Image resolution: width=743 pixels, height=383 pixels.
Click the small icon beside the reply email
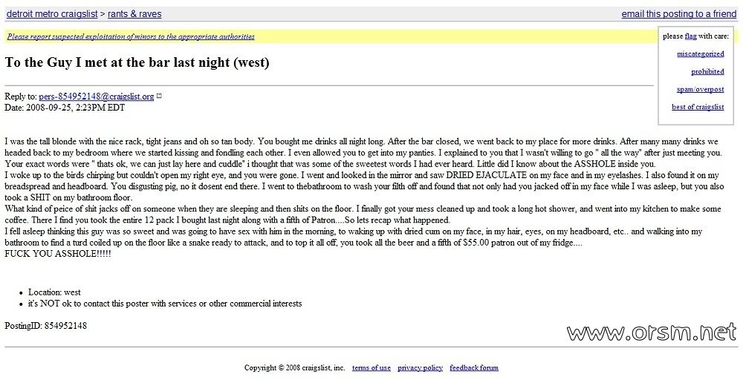(159, 96)
